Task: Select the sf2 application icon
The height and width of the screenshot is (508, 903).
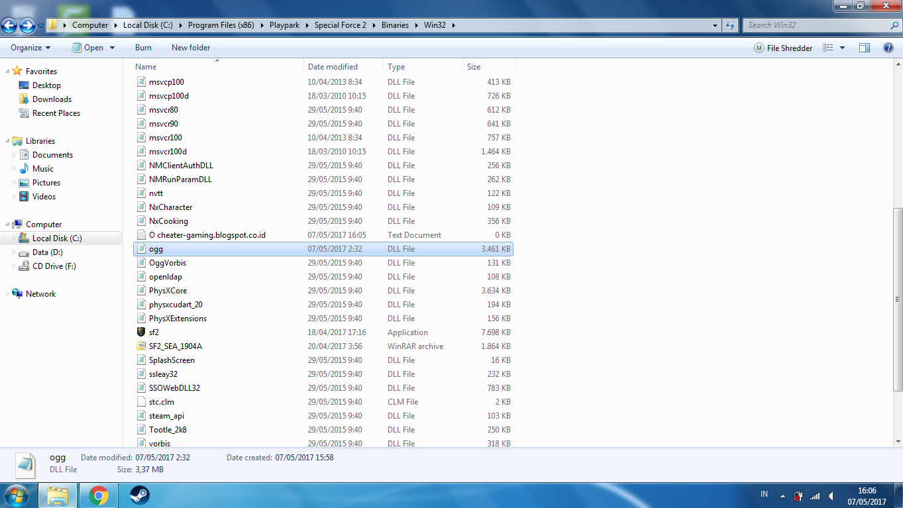Action: pyautogui.click(x=140, y=332)
